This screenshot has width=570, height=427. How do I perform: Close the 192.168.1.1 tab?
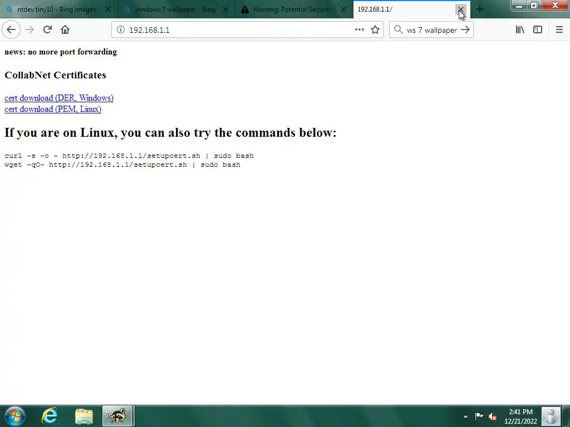click(x=460, y=10)
